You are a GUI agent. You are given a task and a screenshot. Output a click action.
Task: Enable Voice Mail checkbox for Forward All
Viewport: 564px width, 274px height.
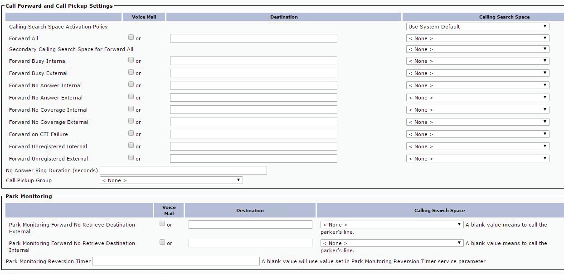tap(131, 38)
